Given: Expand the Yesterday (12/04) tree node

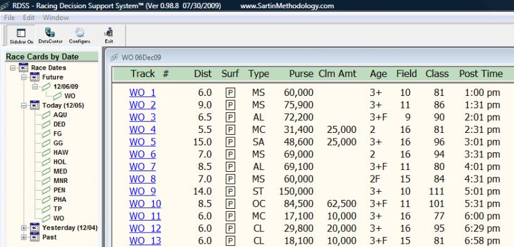Looking at the screenshot, I should 24,228.
